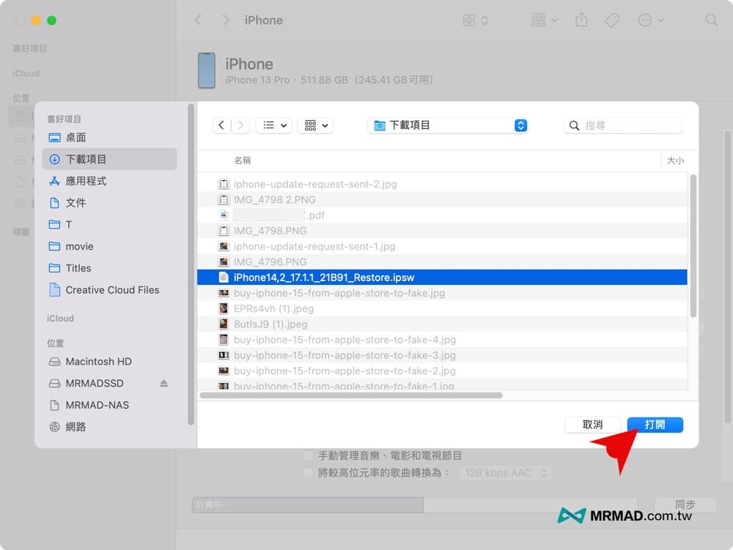Select file IMG_4798.PNG
Viewport: 733px width, 550px height.
(x=442, y=231)
